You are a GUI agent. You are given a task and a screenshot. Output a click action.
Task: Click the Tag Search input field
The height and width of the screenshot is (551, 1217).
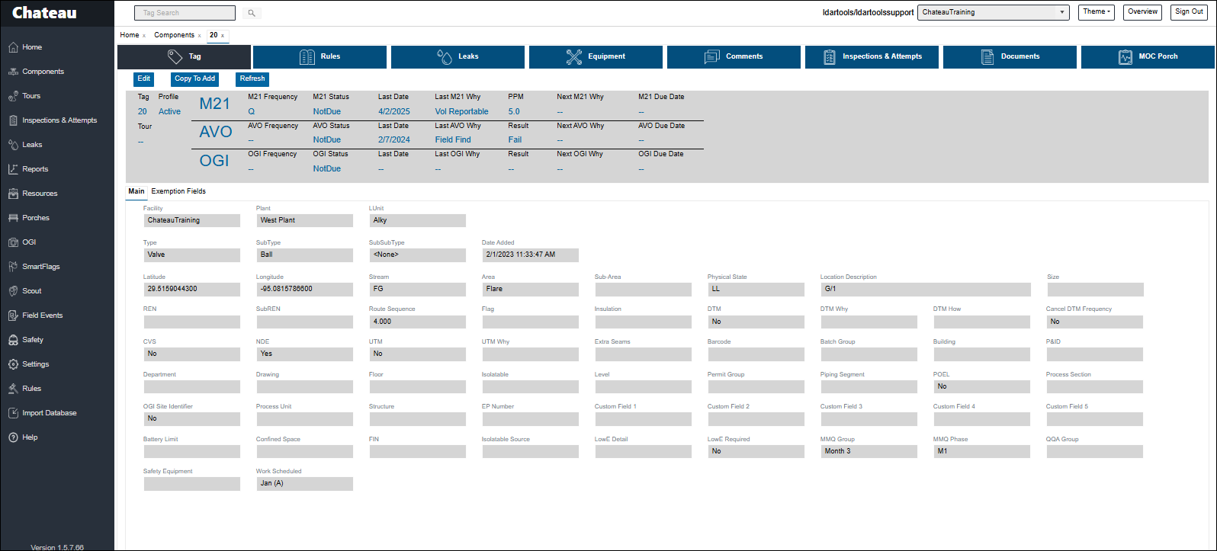185,13
